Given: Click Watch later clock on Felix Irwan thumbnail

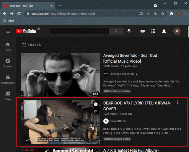Looking at the screenshot, I should tap(96, 104).
